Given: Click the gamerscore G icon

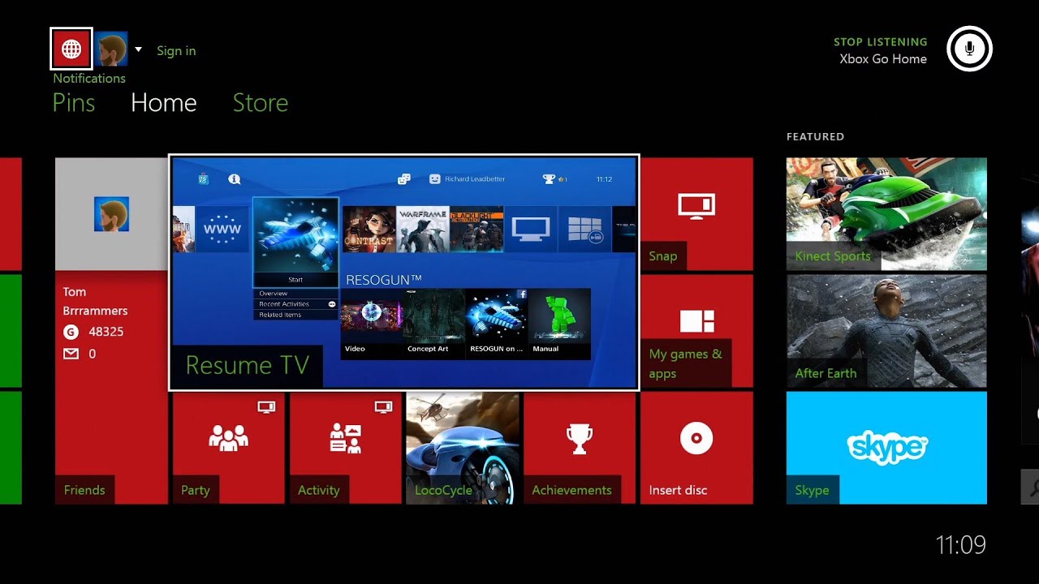Looking at the screenshot, I should [71, 332].
